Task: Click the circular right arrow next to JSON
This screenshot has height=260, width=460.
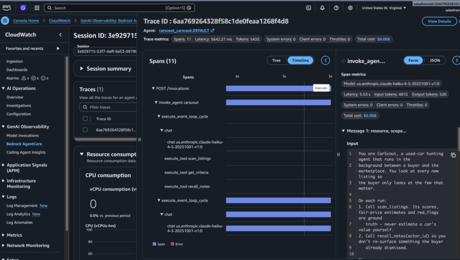Action: [x=456, y=61]
